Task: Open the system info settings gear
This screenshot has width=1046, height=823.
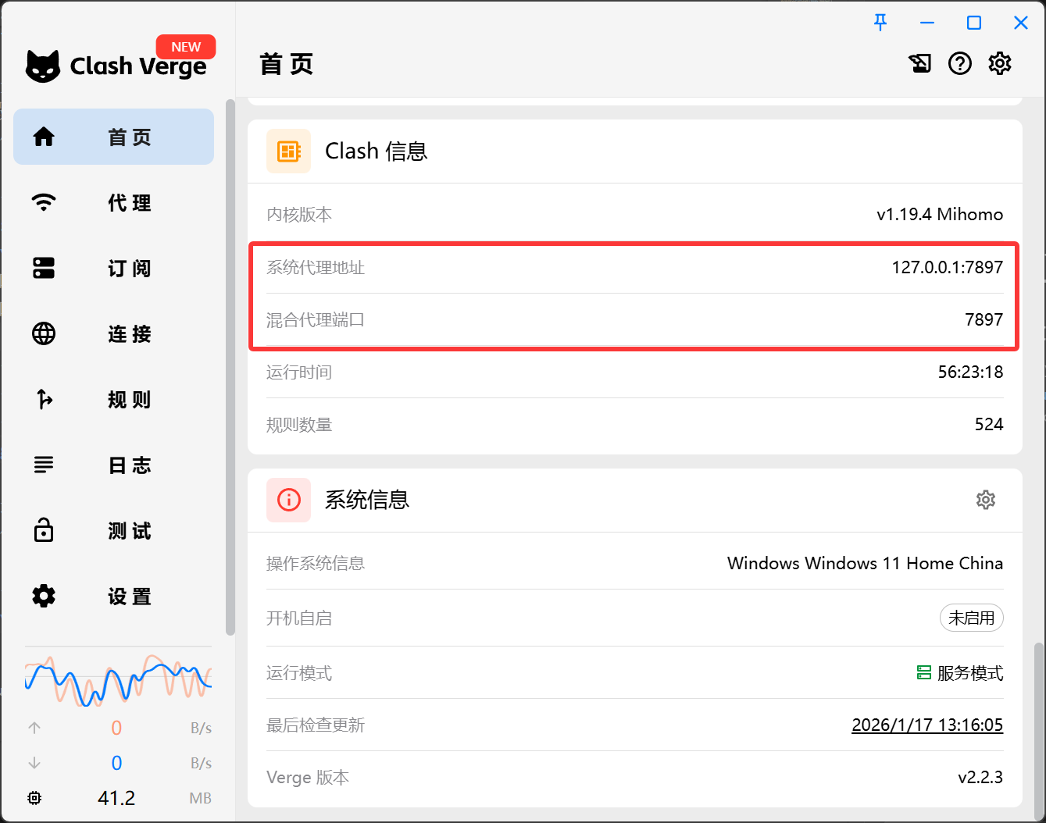Action: (986, 500)
